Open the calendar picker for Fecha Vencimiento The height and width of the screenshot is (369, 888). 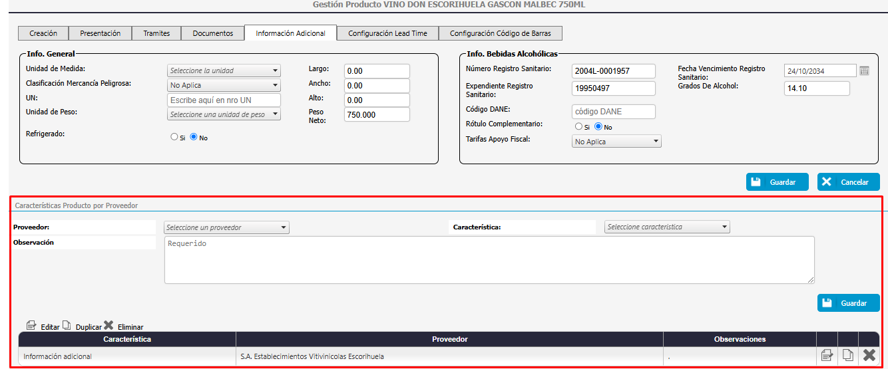click(x=864, y=71)
